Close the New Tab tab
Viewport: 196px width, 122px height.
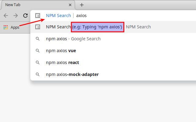point(70,5)
